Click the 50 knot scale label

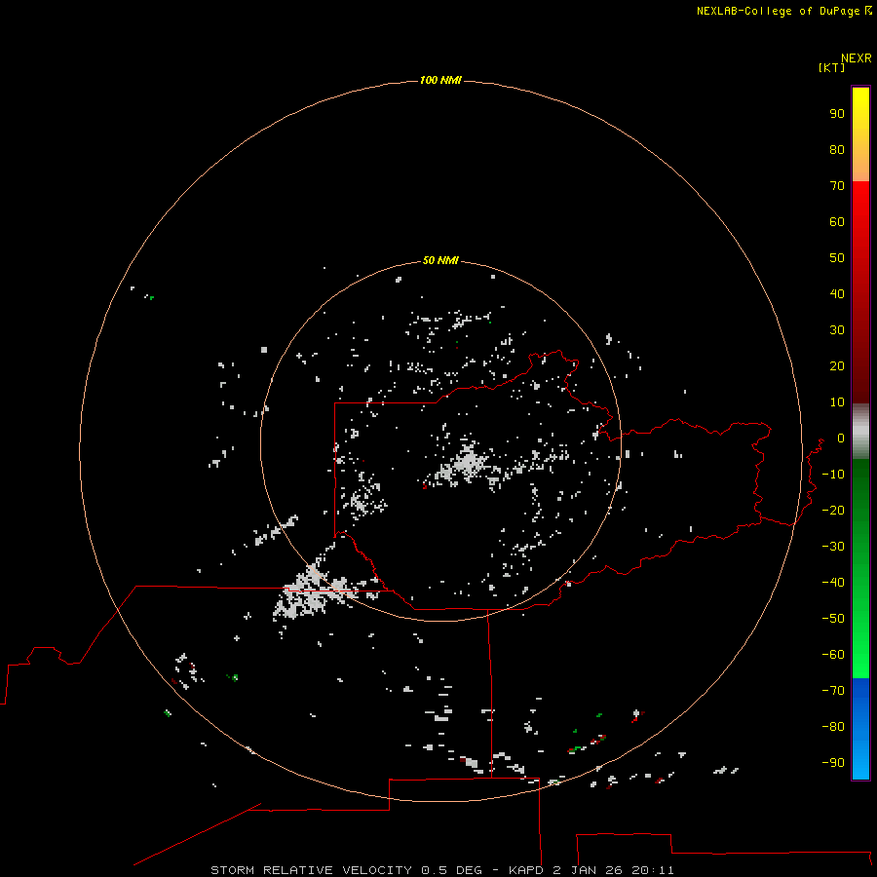(x=837, y=258)
